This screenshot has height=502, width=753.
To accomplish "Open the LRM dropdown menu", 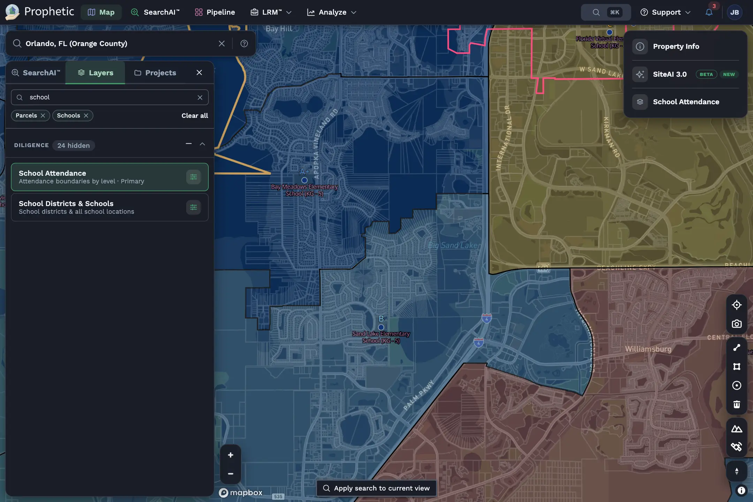I will pos(271,12).
